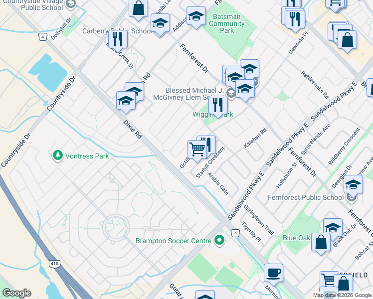
Task: Click the Deerglen Dr street label
Action: coord(342,176)
